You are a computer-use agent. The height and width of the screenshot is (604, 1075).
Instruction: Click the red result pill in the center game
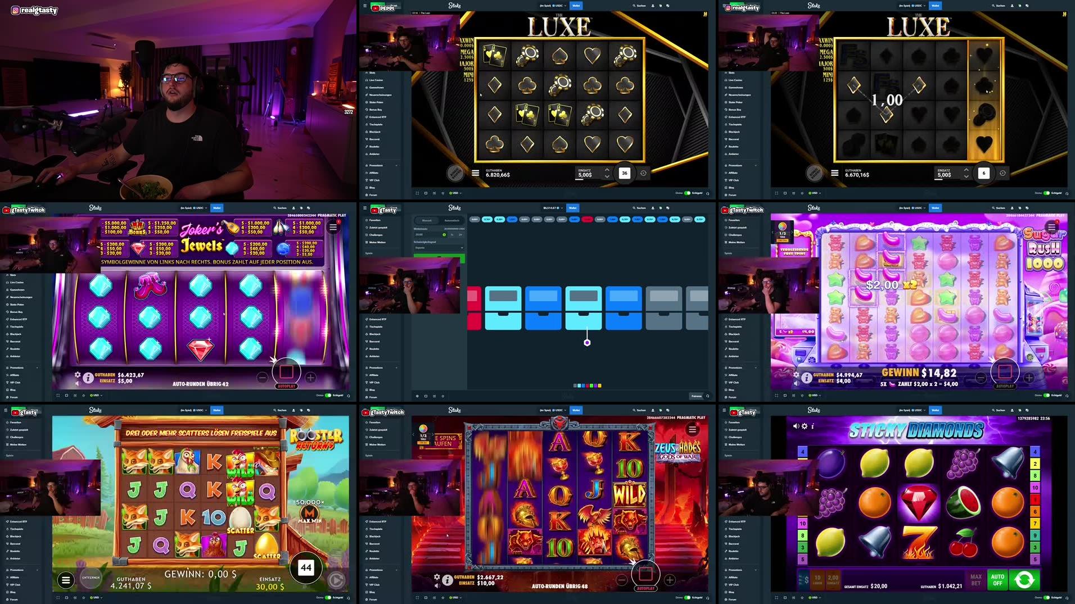[x=588, y=219]
